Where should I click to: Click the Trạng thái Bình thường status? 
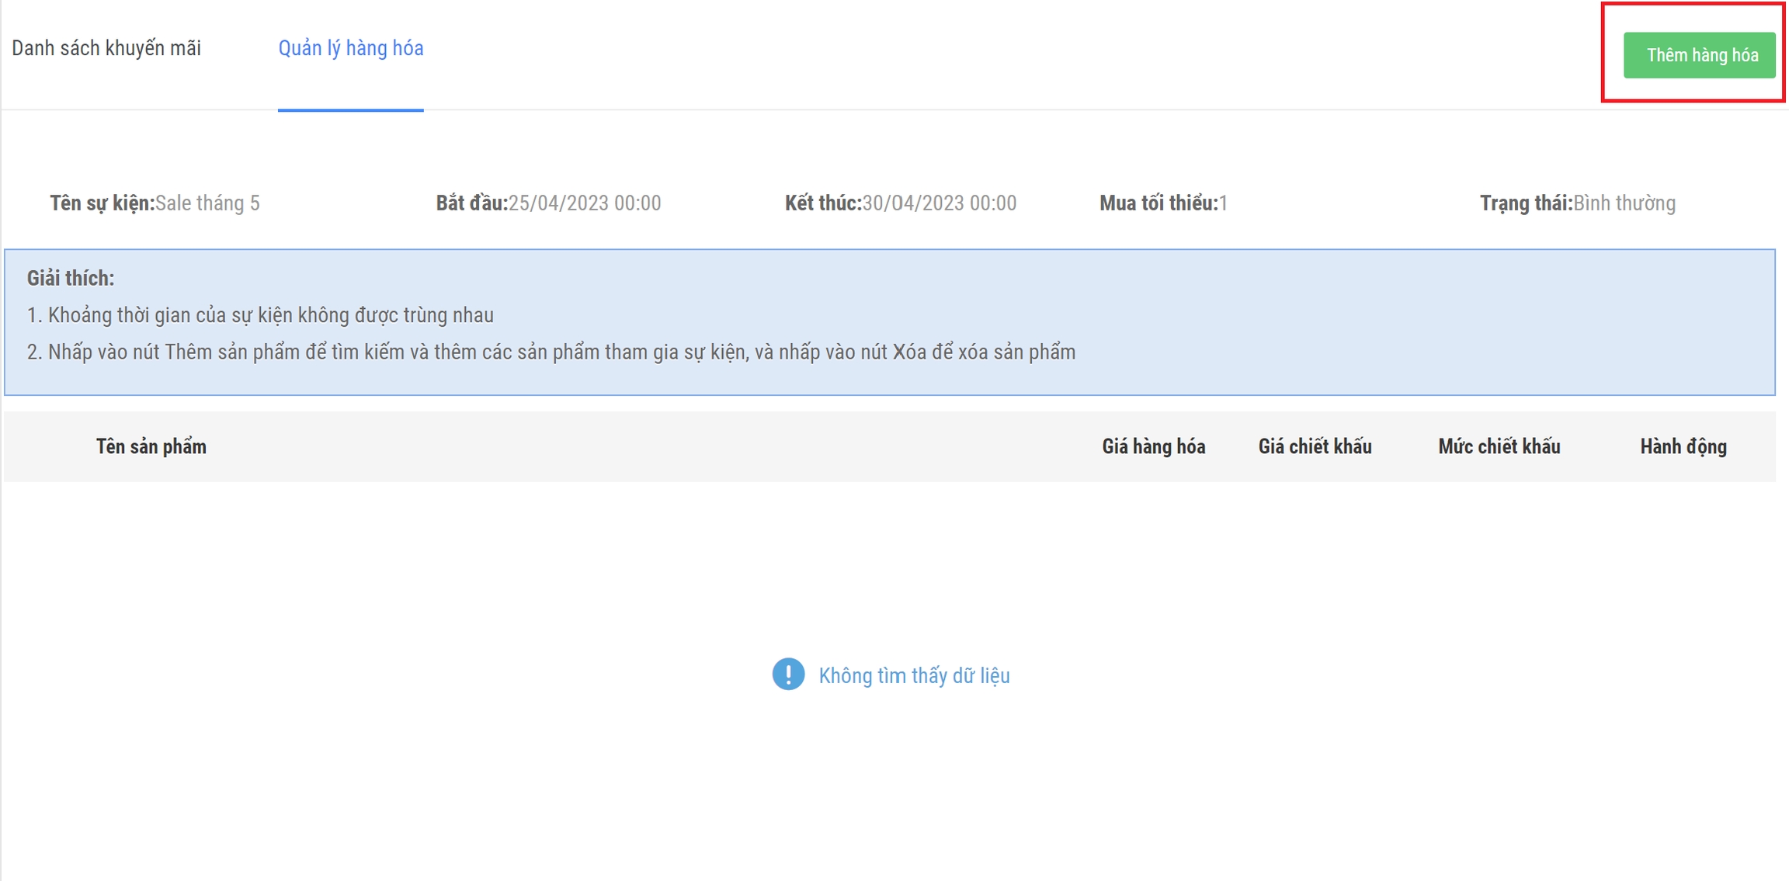1624,203
